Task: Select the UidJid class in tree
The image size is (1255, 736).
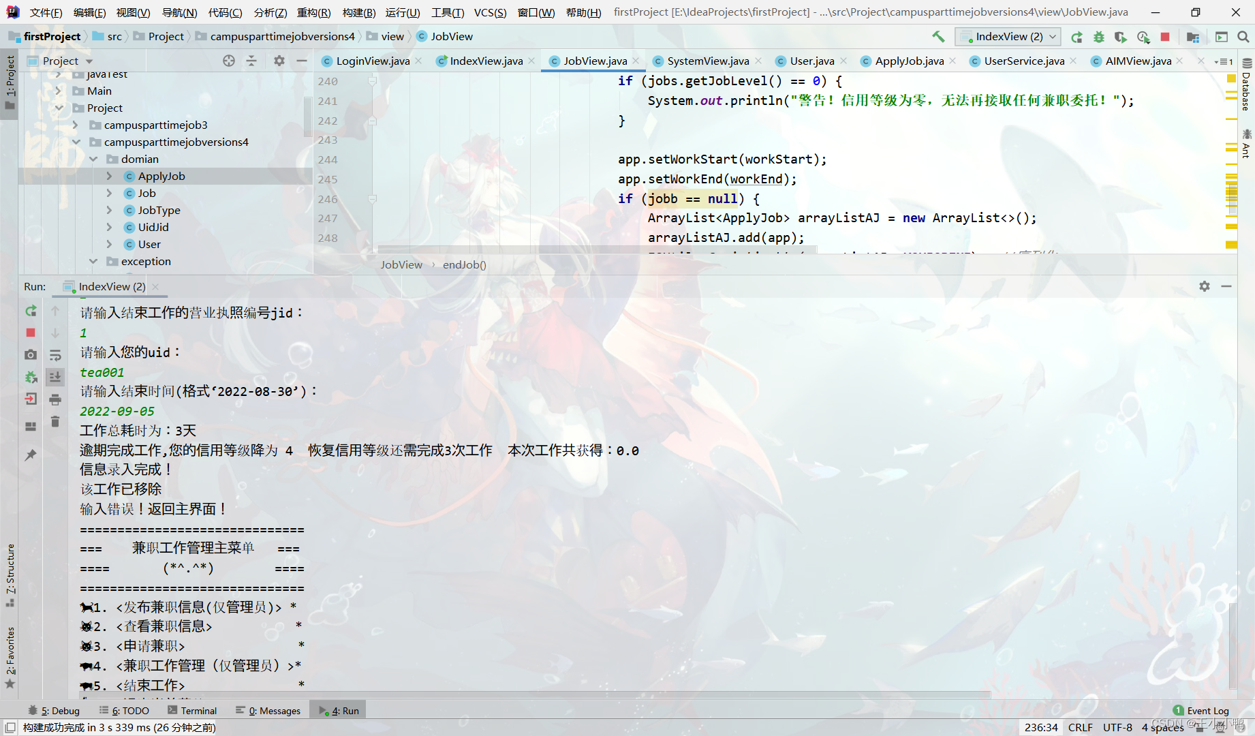Action: 153,227
